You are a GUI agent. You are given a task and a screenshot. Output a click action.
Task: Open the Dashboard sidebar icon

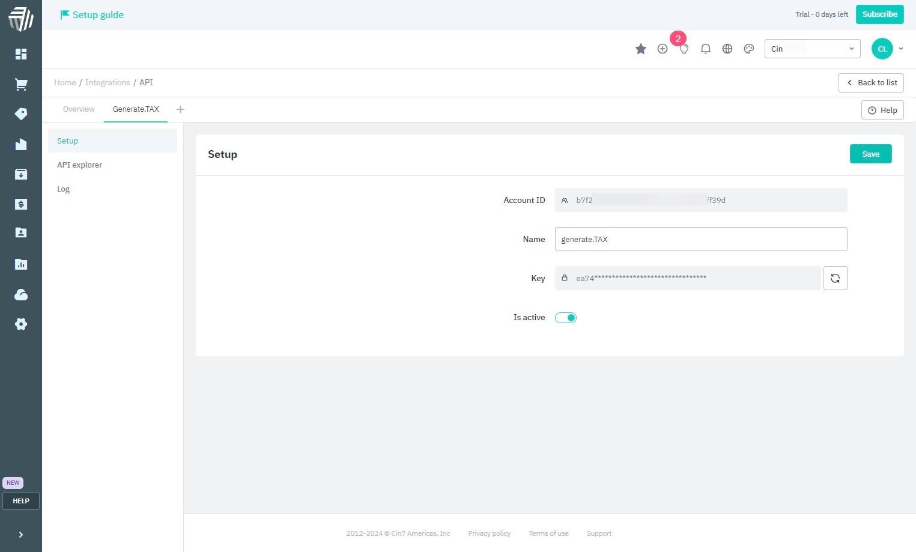click(x=21, y=54)
